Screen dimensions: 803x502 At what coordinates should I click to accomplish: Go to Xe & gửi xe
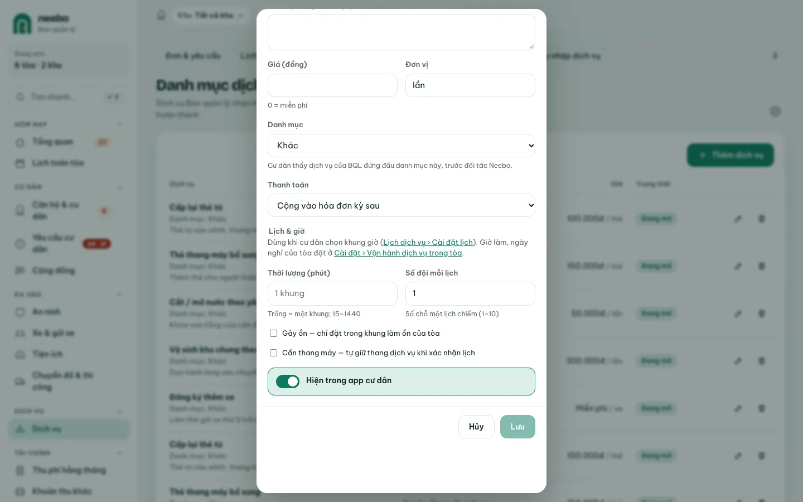[x=69, y=333]
